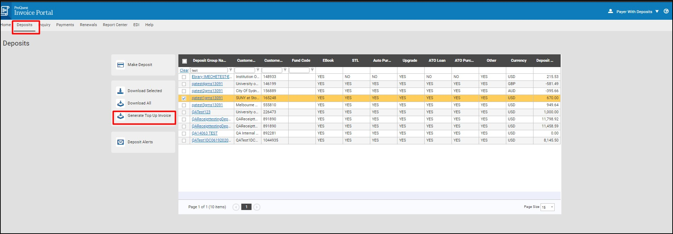The height and width of the screenshot is (234, 673).
Task: Click the Fund Code filter funnel icon
Action: pyautogui.click(x=312, y=70)
